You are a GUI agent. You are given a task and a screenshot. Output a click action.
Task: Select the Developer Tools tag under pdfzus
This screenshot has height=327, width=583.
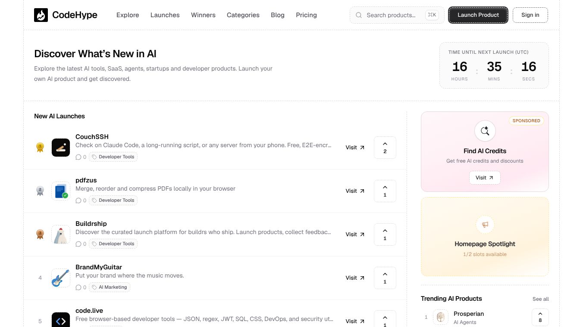pyautogui.click(x=113, y=201)
